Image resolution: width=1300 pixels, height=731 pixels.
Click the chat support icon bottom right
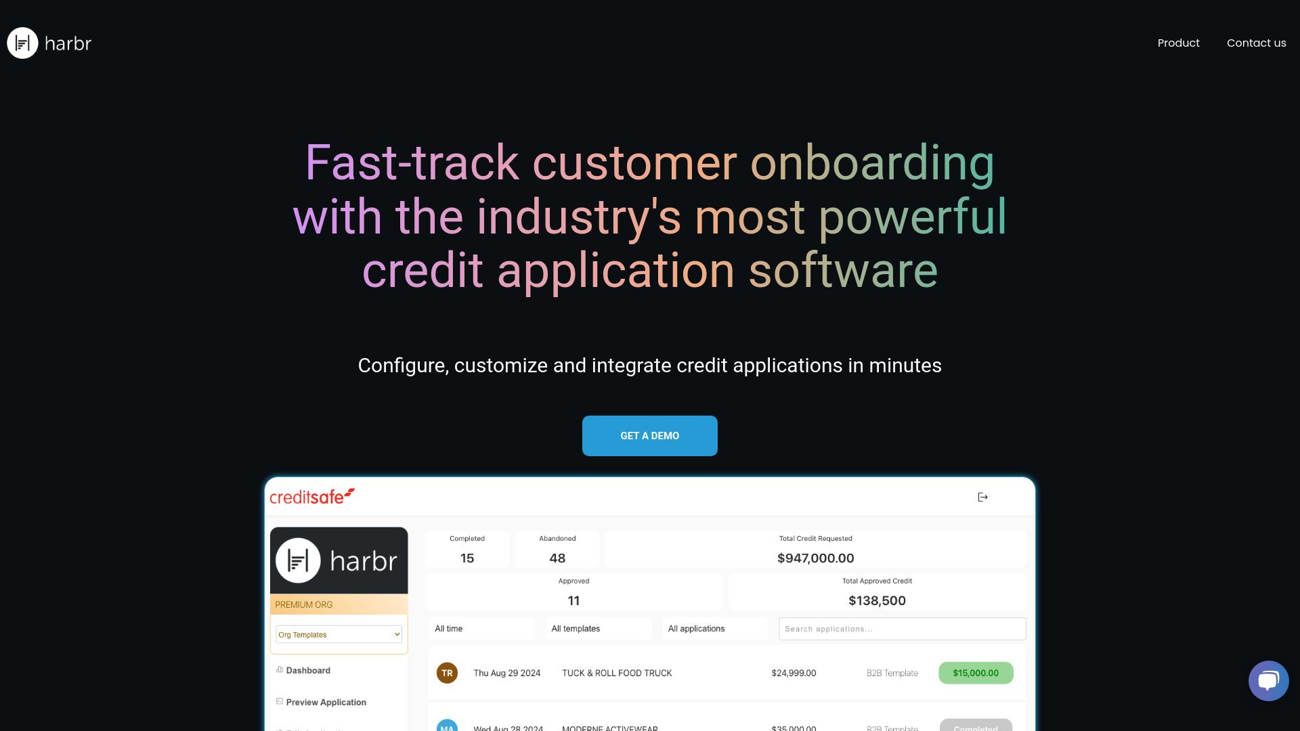[1268, 680]
